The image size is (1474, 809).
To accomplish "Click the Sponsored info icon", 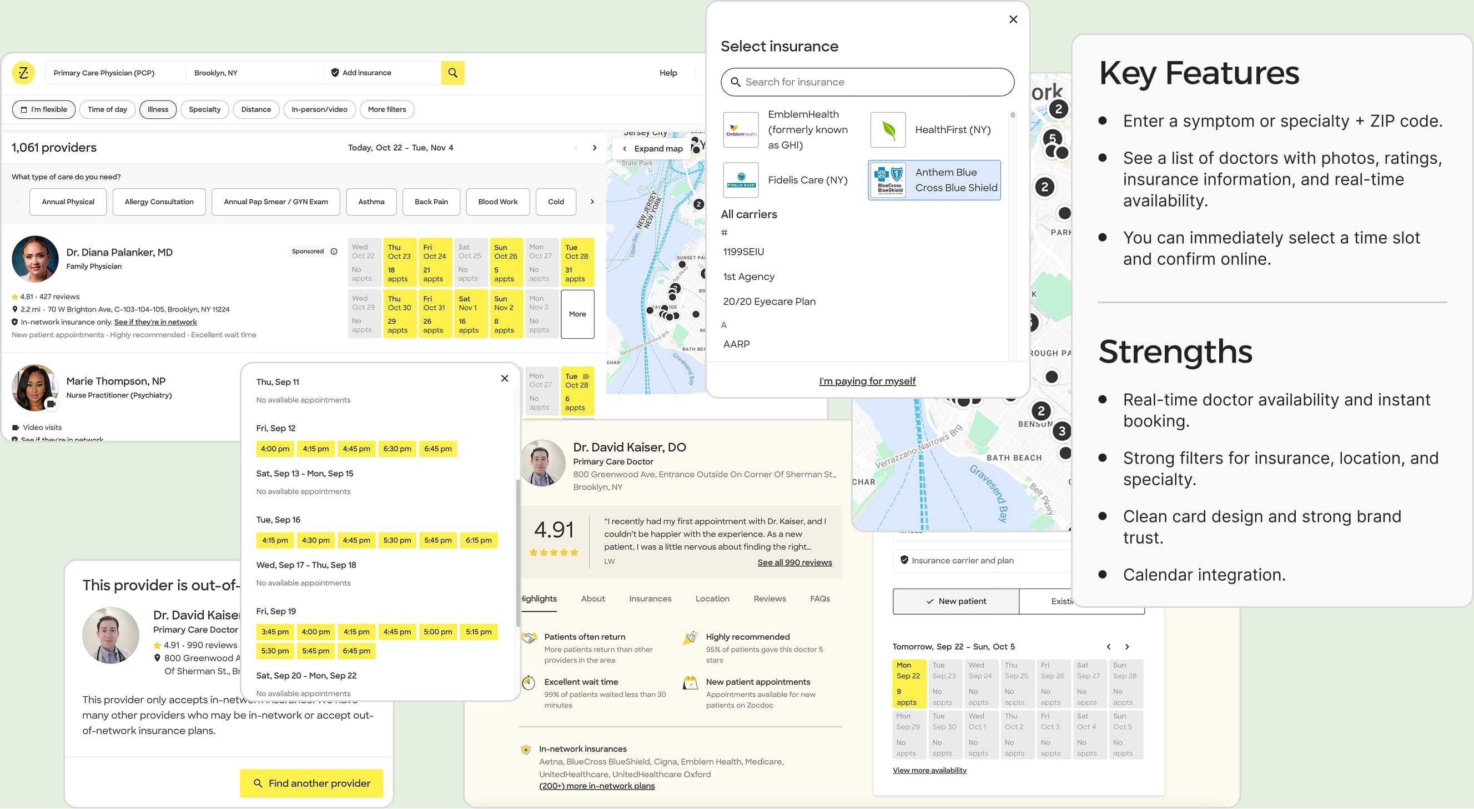I will (334, 251).
